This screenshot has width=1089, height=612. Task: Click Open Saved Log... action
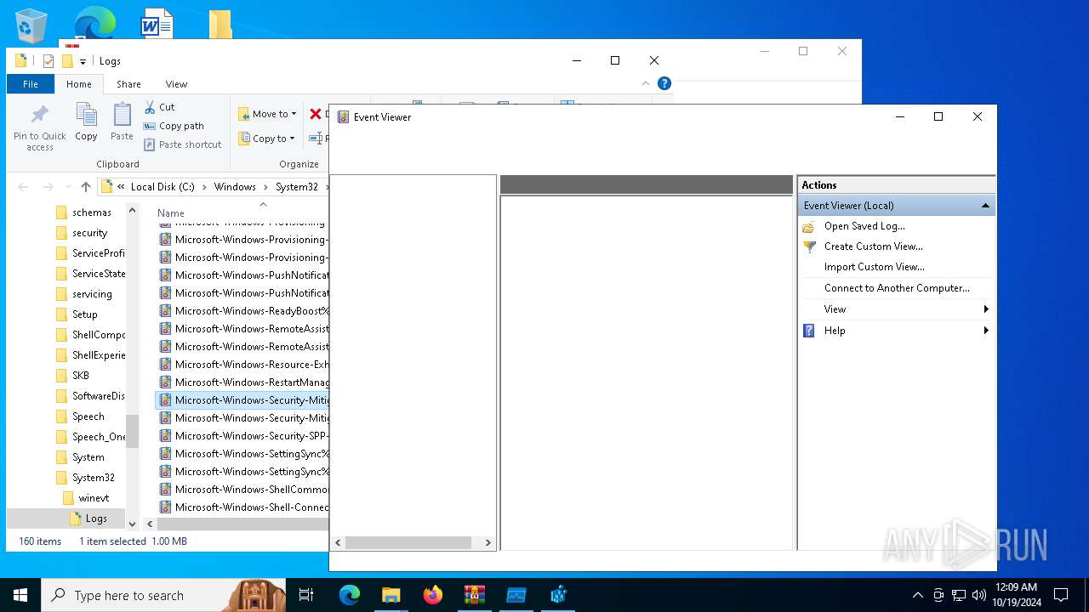864,226
